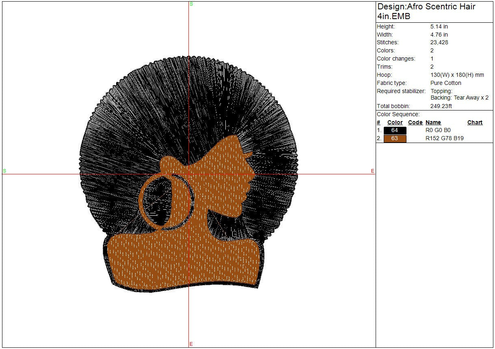Click the Total bobbin value 249.23ft
The width and height of the screenshot is (495, 349).
(441, 106)
